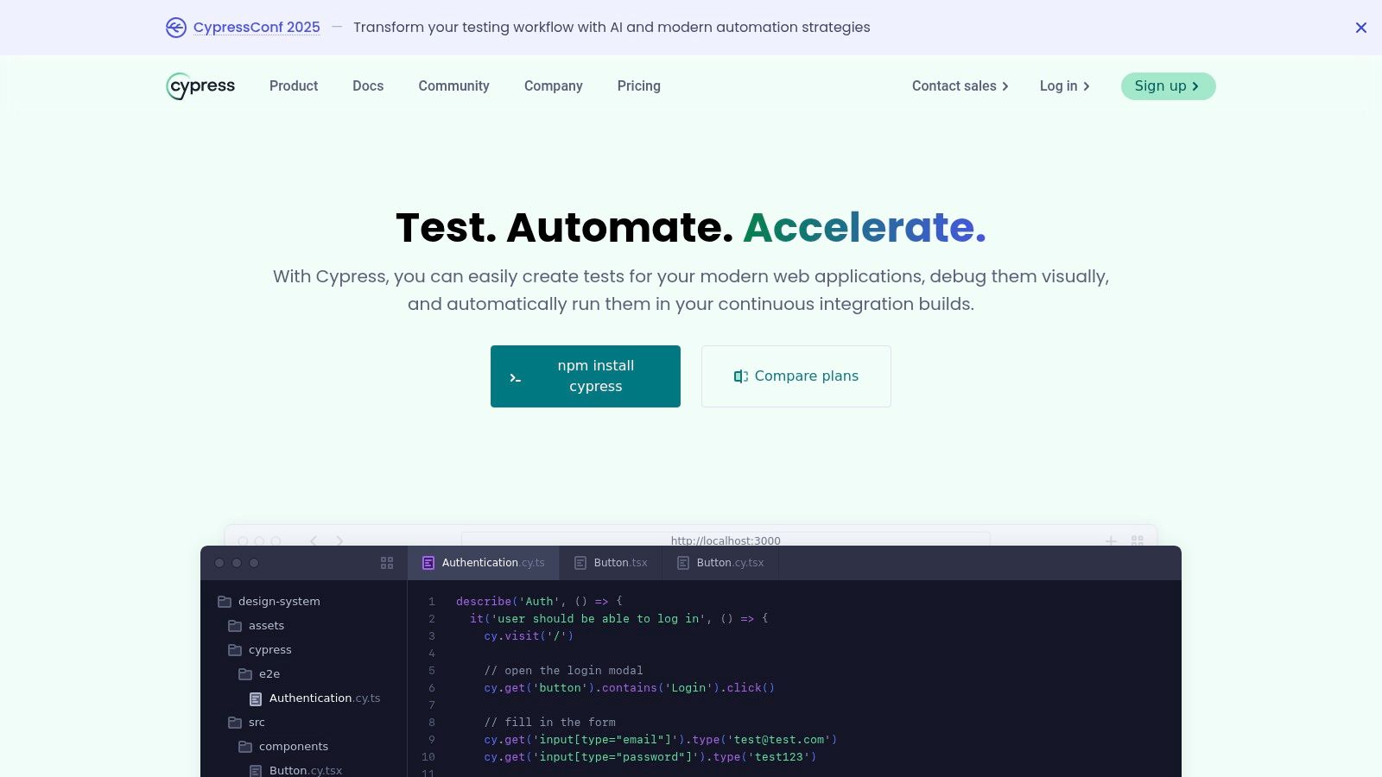Click the e2e folder icon

[x=245, y=674]
